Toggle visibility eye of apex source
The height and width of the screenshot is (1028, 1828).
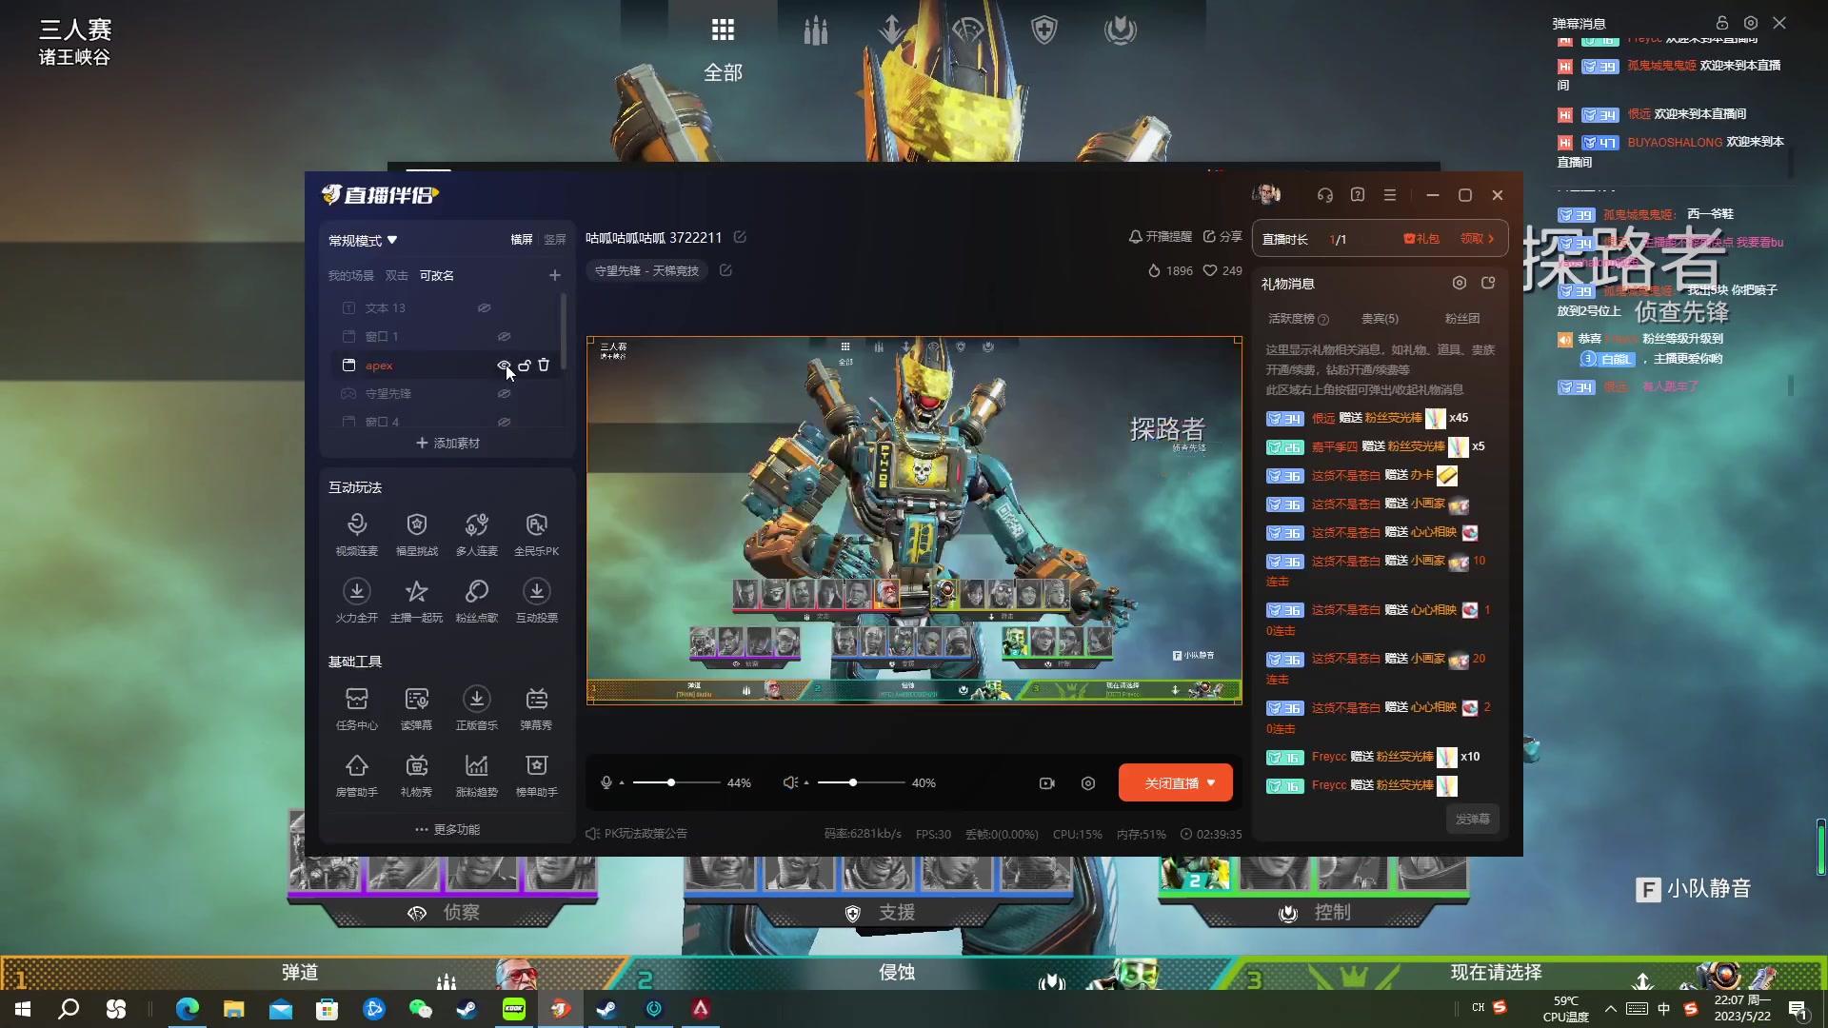[504, 365]
